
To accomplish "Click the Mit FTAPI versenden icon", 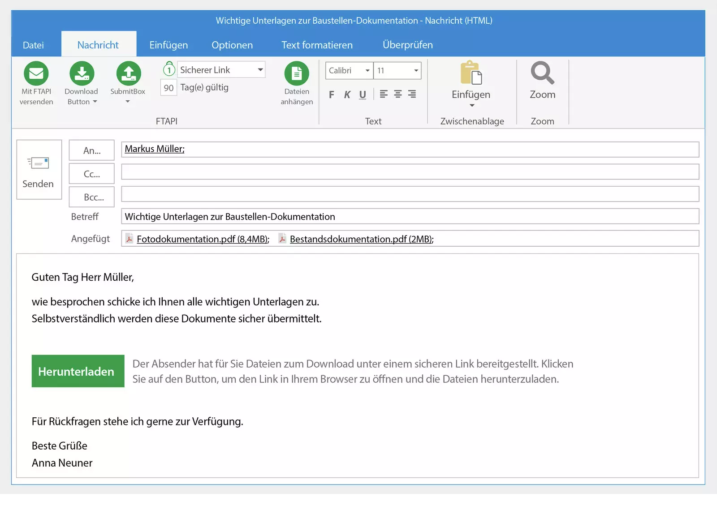I will [36, 73].
